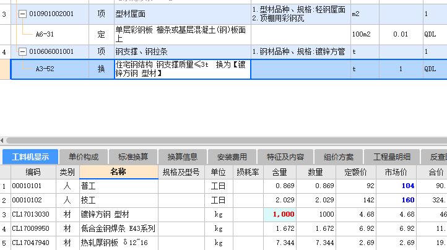
Task: Click the 1.672 含量 cell for 低合金钢焊条
Action: (x=280, y=229)
